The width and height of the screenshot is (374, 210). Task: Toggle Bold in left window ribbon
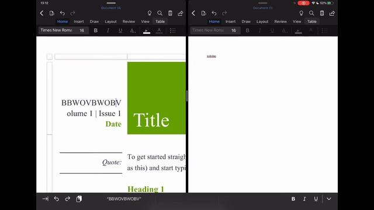click(x=96, y=30)
